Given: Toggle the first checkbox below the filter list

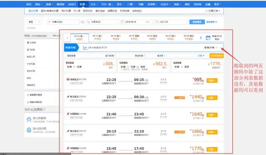Looking at the screenshot, I should click(x=28, y=95).
